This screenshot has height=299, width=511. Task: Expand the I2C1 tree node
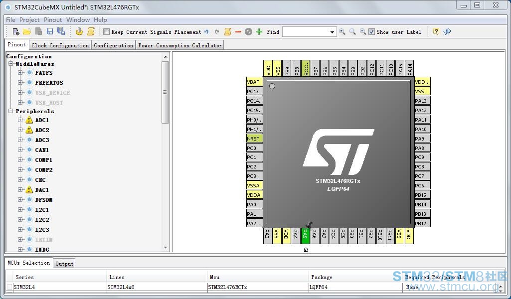tap(20, 210)
